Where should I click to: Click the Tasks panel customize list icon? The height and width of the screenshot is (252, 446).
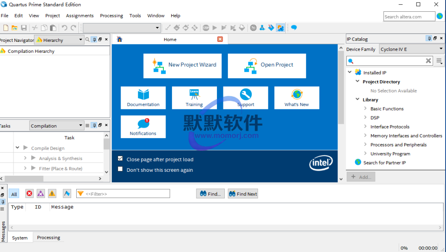[x=87, y=125]
